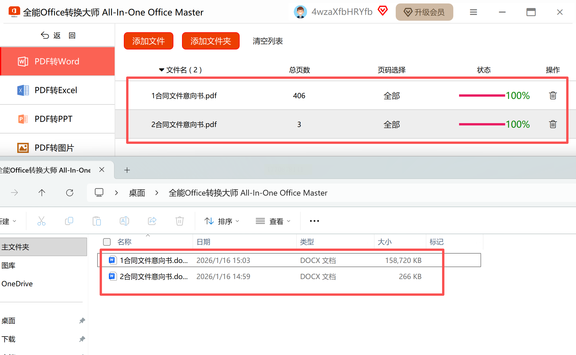Click the cut scissors icon in Explorer
Screen dimensions: 576x355
[41, 221]
